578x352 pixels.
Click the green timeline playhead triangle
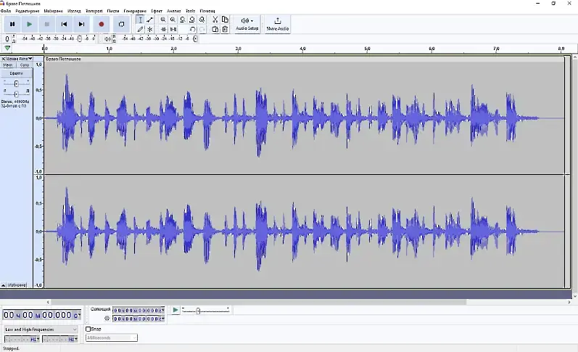(x=7, y=49)
